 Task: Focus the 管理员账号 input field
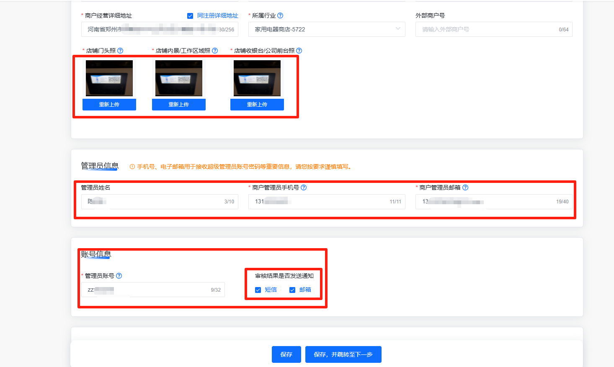coord(153,290)
